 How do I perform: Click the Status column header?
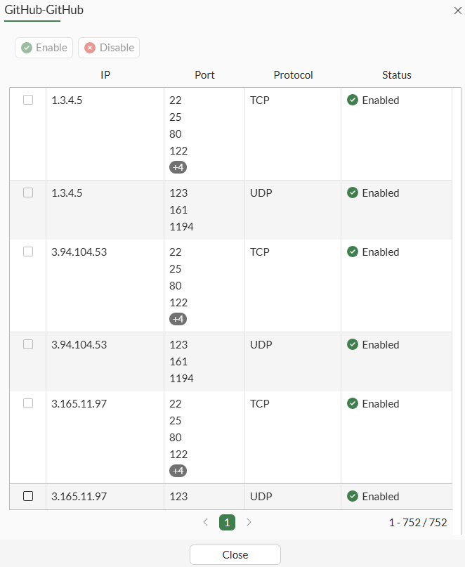click(396, 75)
